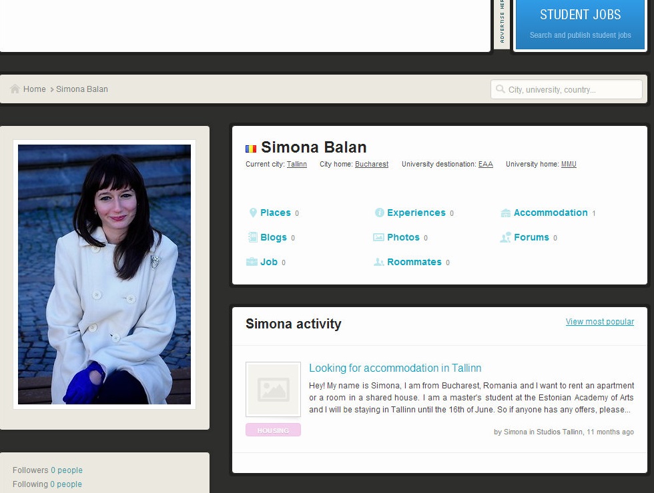
Task: Open the Student Jobs banner
Action: pos(580,24)
